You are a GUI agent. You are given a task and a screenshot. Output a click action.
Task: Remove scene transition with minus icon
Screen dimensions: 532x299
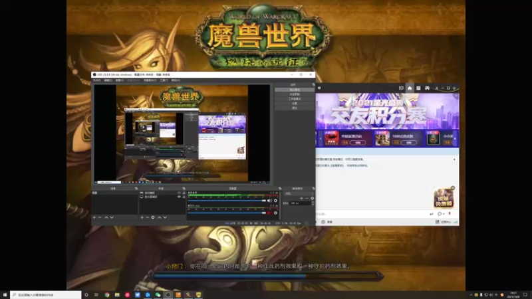307,198
